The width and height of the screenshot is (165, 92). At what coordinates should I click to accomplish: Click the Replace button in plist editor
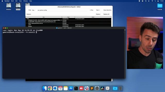coord(98,14)
